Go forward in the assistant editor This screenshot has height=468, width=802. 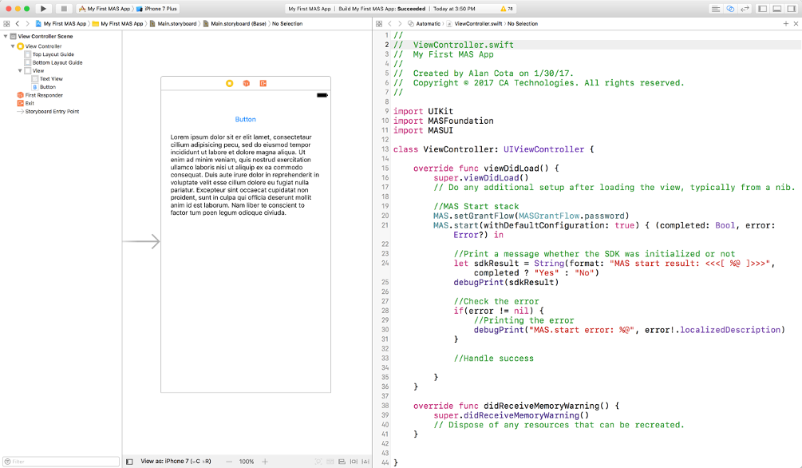tap(400, 23)
